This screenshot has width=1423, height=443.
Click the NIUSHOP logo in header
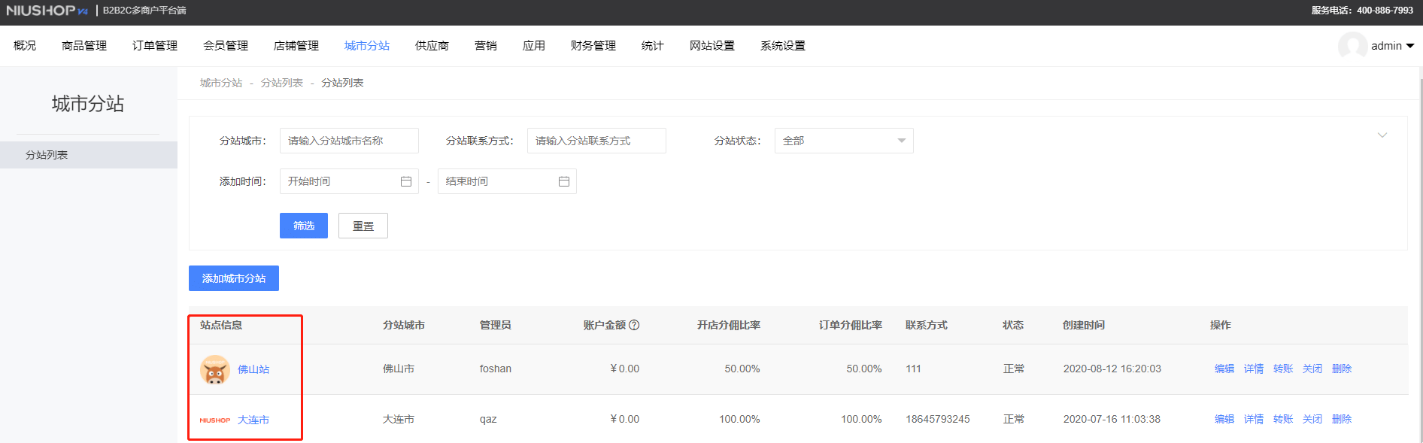(x=47, y=11)
